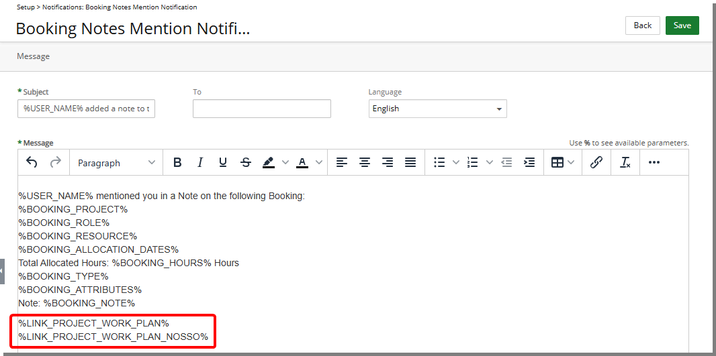Click the %BOOKING_ALLOCATION_DATES% text line
The height and width of the screenshot is (356, 716).
(x=98, y=250)
